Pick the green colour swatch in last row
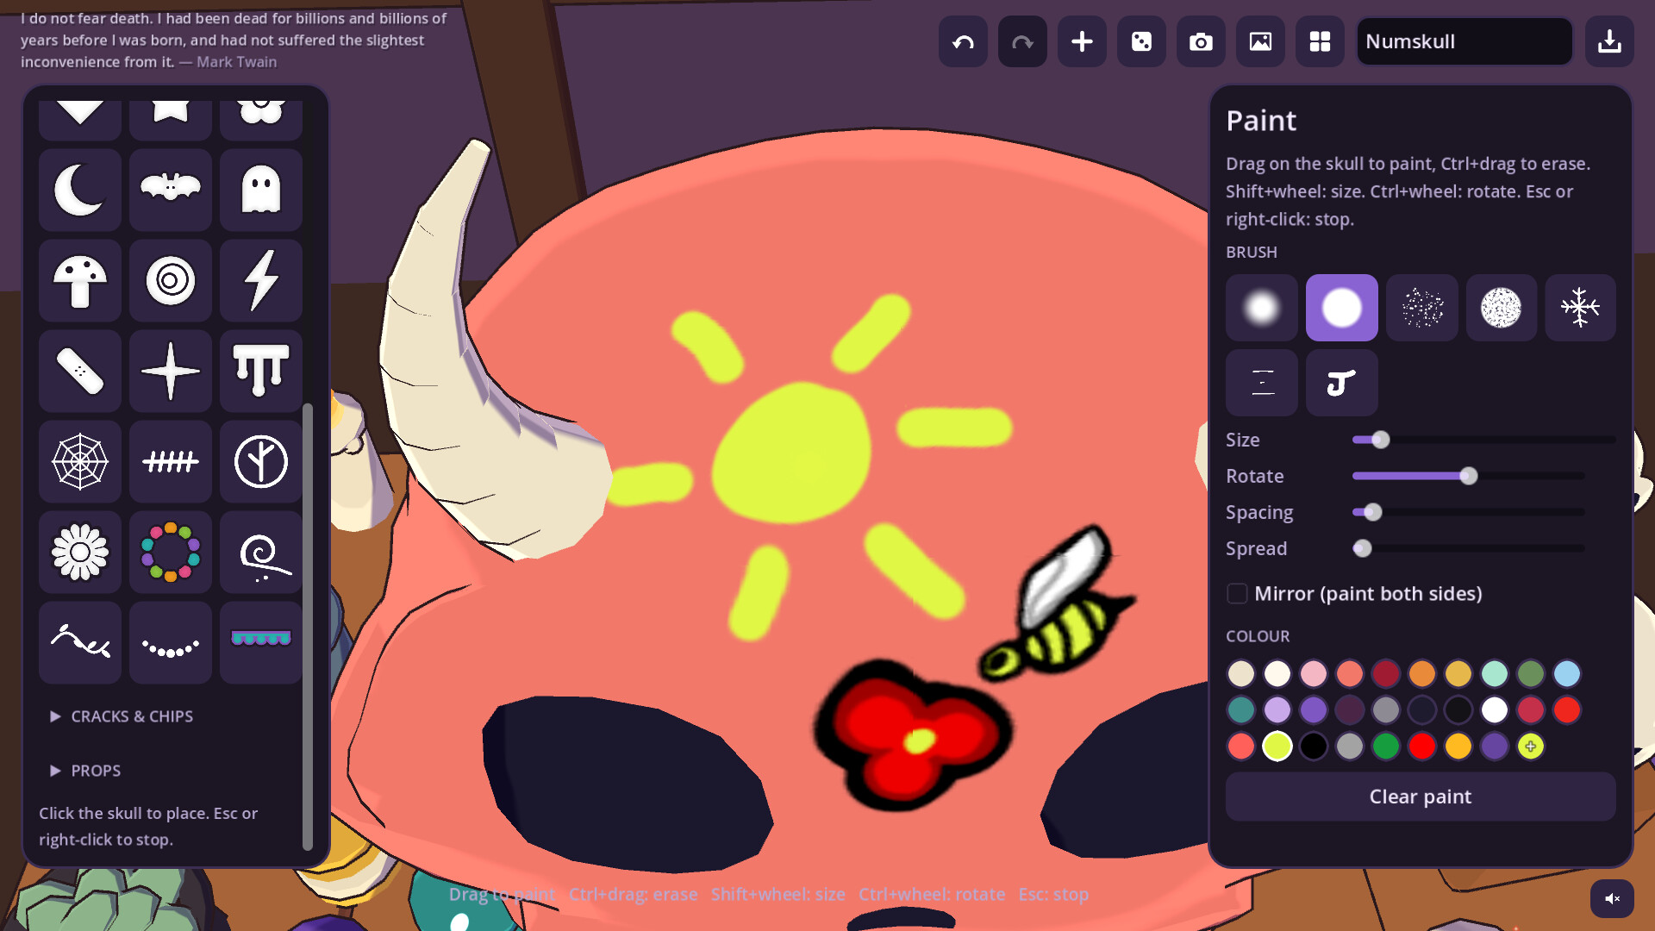This screenshot has height=931, width=1655. (1386, 746)
